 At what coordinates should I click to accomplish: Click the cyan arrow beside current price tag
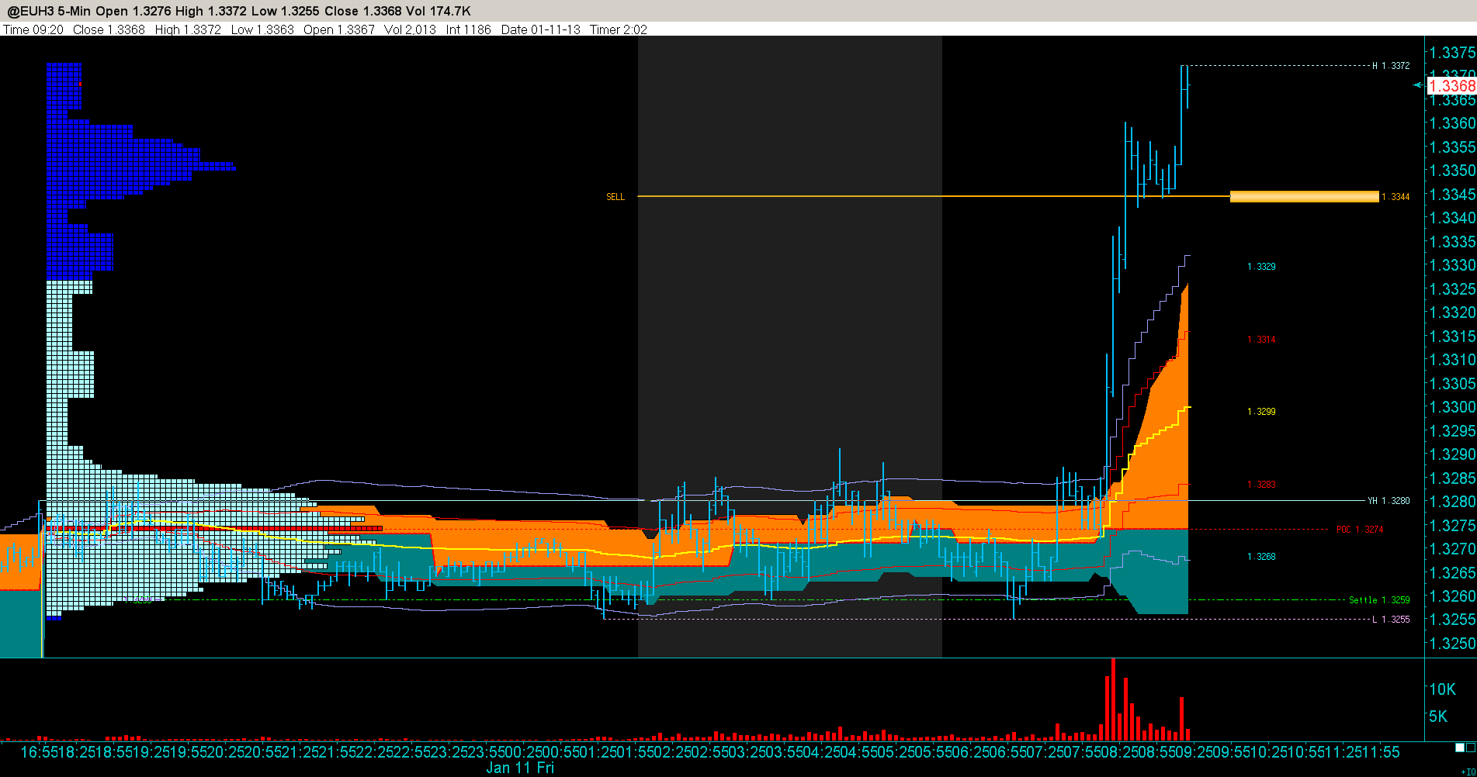click(1418, 85)
